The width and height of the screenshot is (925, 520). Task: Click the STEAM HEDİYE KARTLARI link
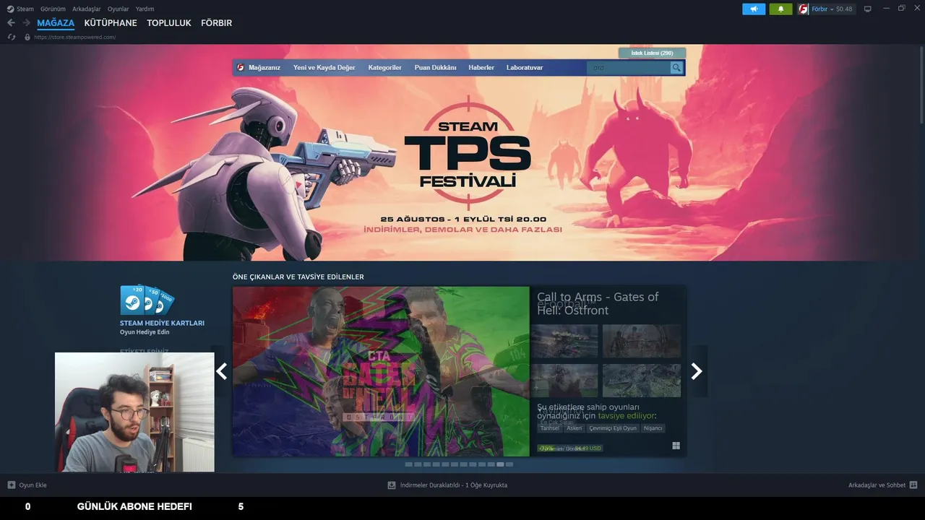pyautogui.click(x=162, y=323)
